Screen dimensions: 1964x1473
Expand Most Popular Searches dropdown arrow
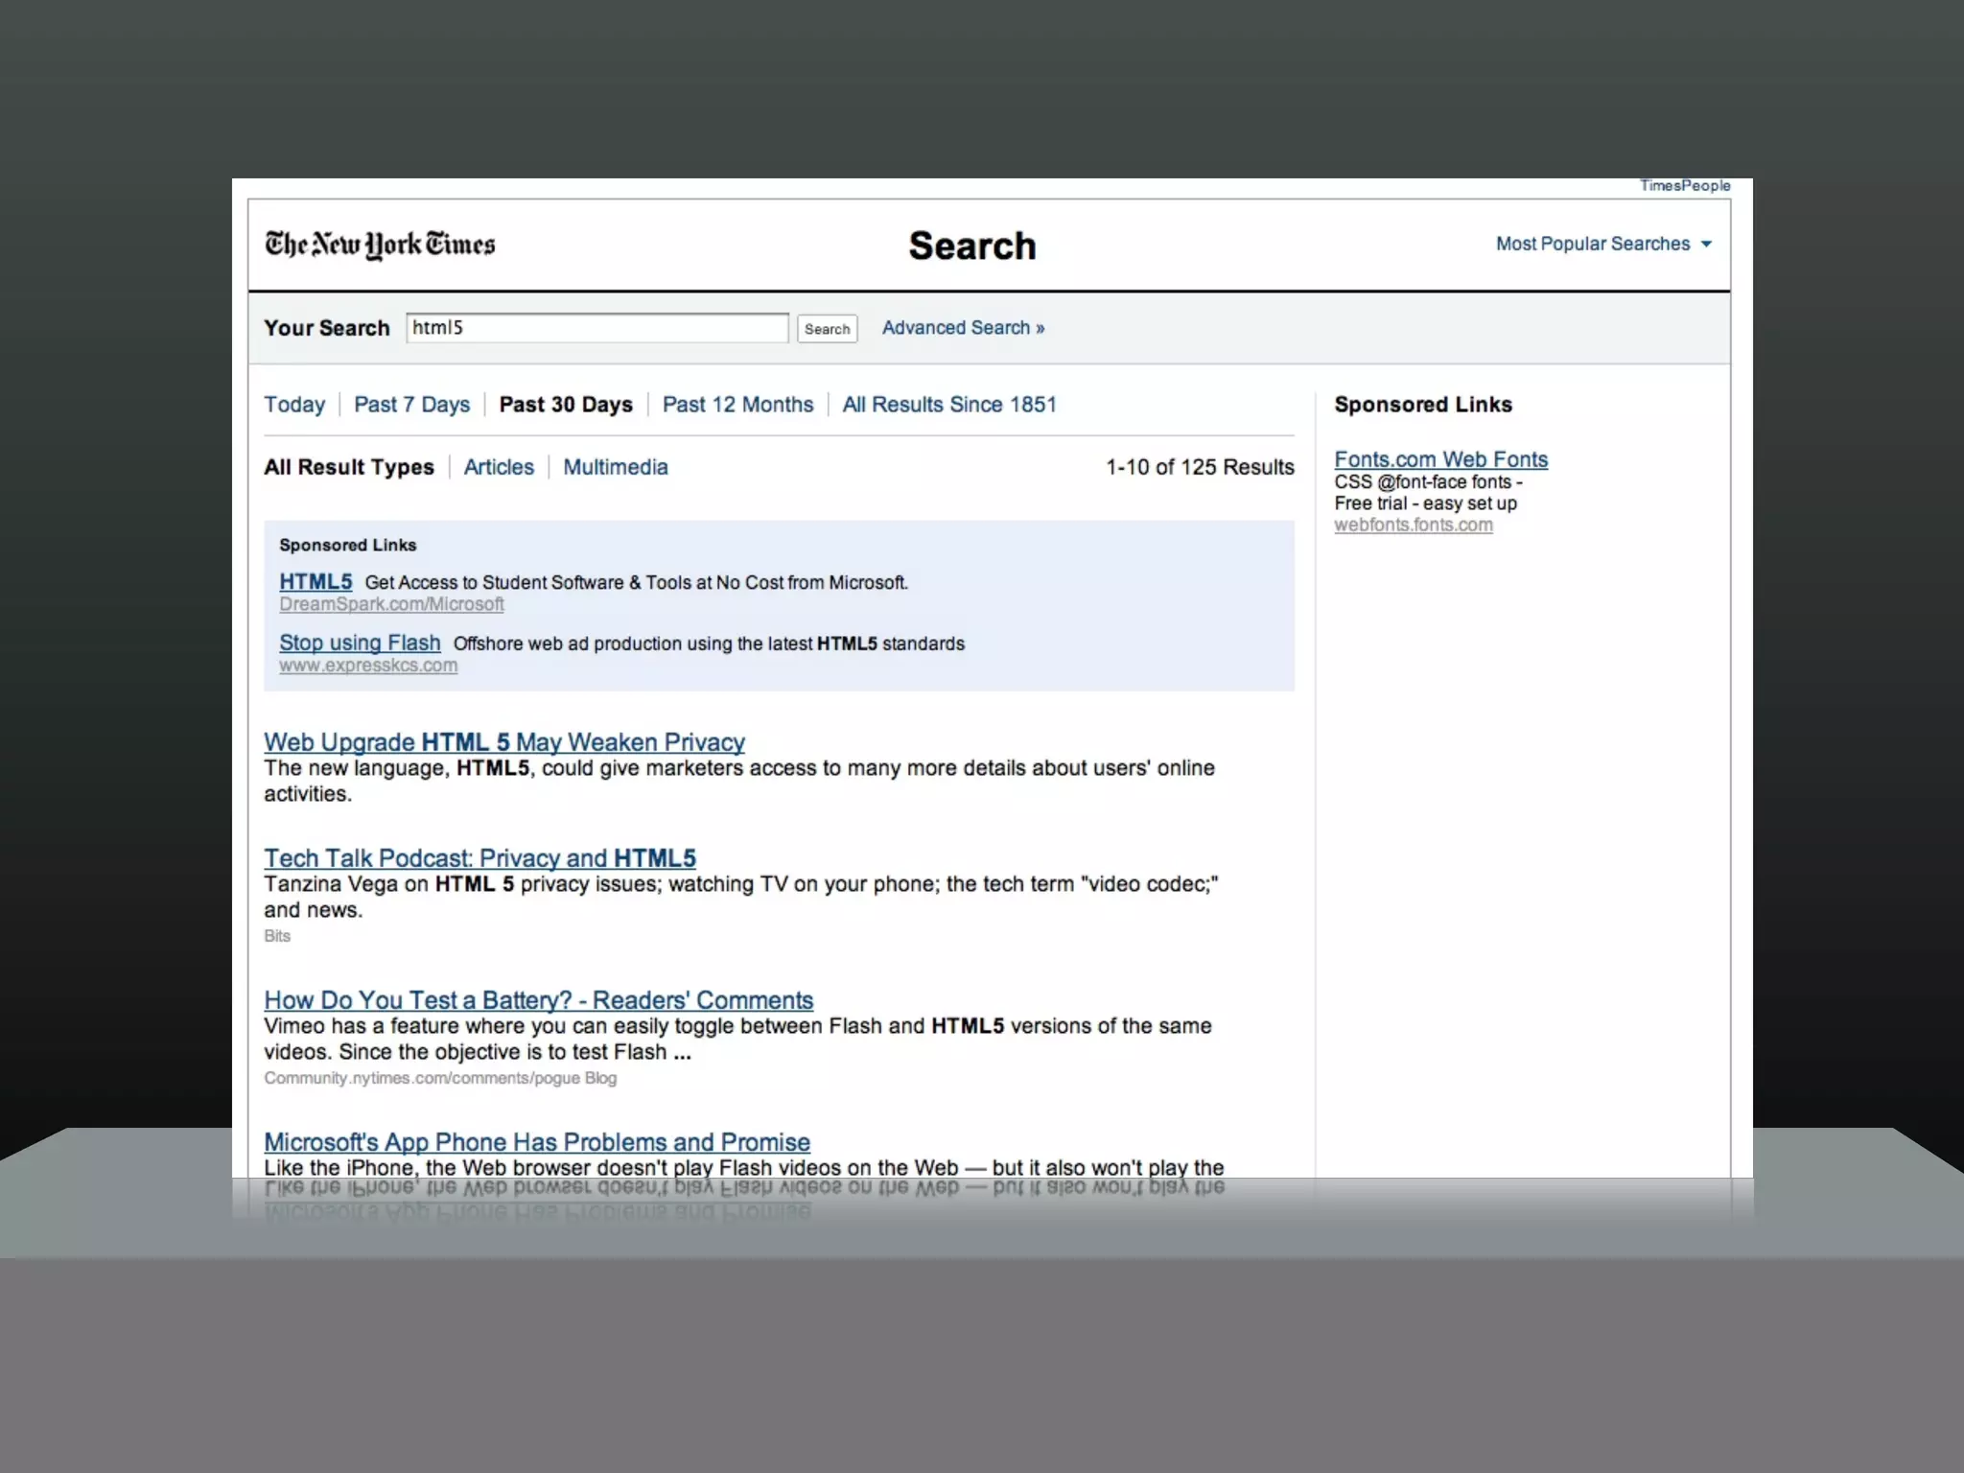click(x=1706, y=245)
